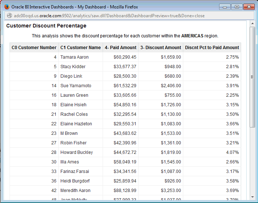Maximize the Firefox window

pyautogui.click(x=237, y=7)
